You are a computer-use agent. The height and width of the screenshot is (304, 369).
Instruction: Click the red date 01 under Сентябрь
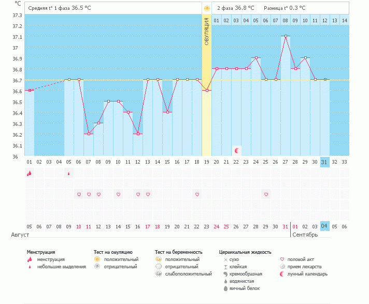[x=295, y=227]
